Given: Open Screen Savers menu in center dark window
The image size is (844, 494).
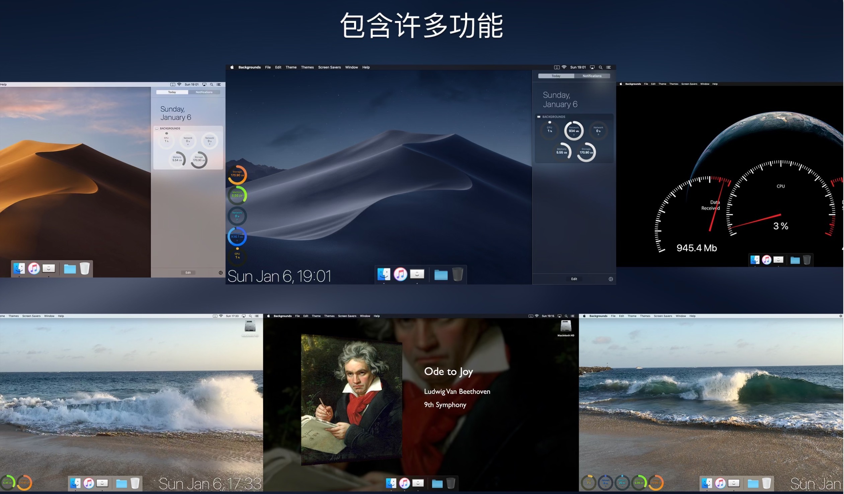Looking at the screenshot, I should 329,67.
